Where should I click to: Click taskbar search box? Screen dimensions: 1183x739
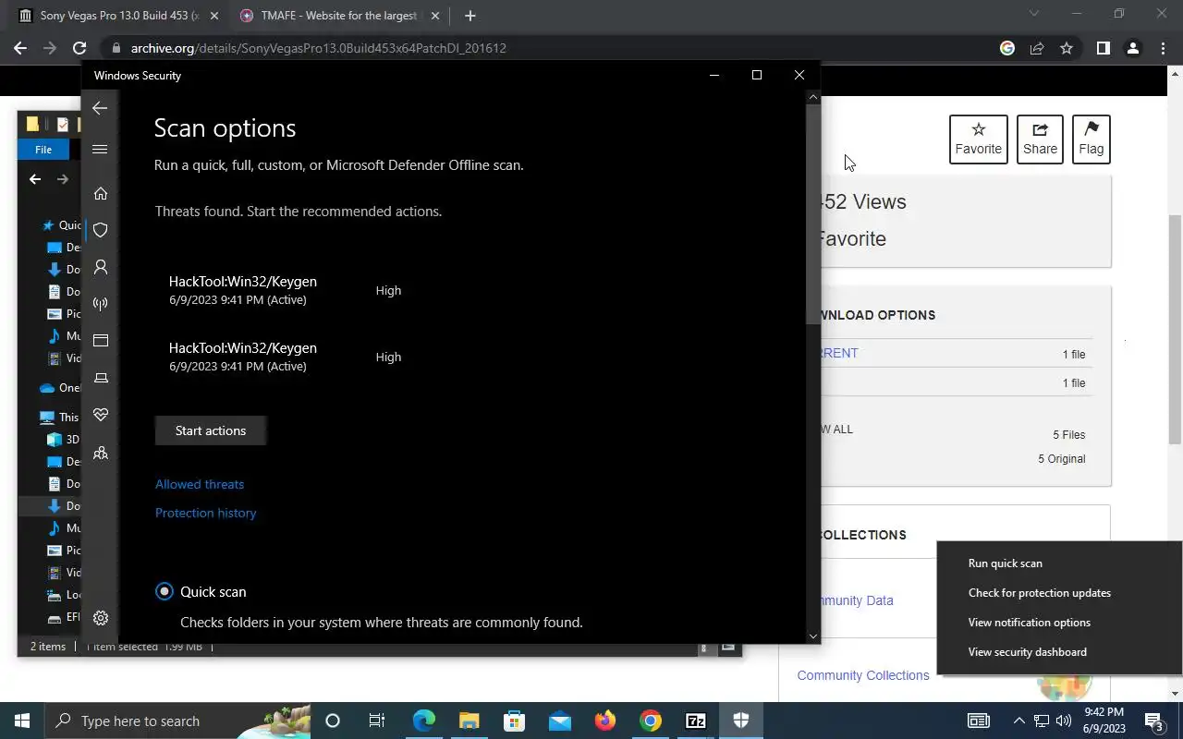[x=177, y=721]
